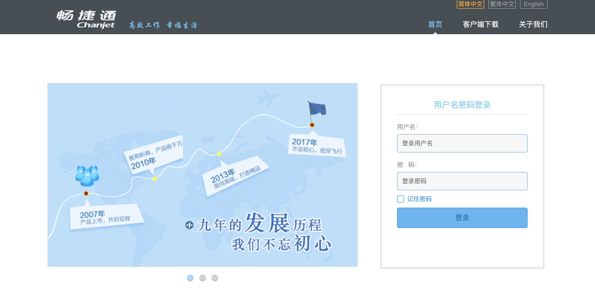Viewport: 595px width, 302px height.
Task: Go to the 关于我们 page
Action: click(x=533, y=24)
